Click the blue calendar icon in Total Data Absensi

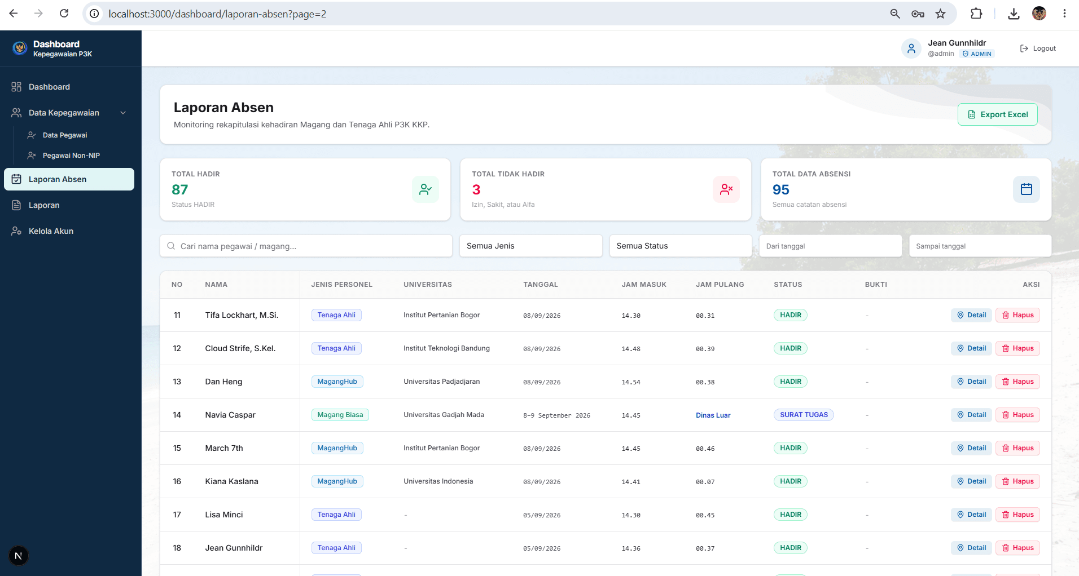[x=1027, y=189]
